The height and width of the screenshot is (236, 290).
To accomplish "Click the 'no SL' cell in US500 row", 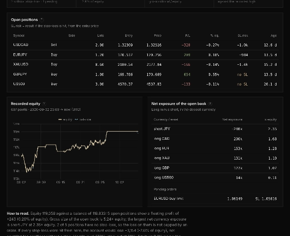I will click(x=243, y=84).
